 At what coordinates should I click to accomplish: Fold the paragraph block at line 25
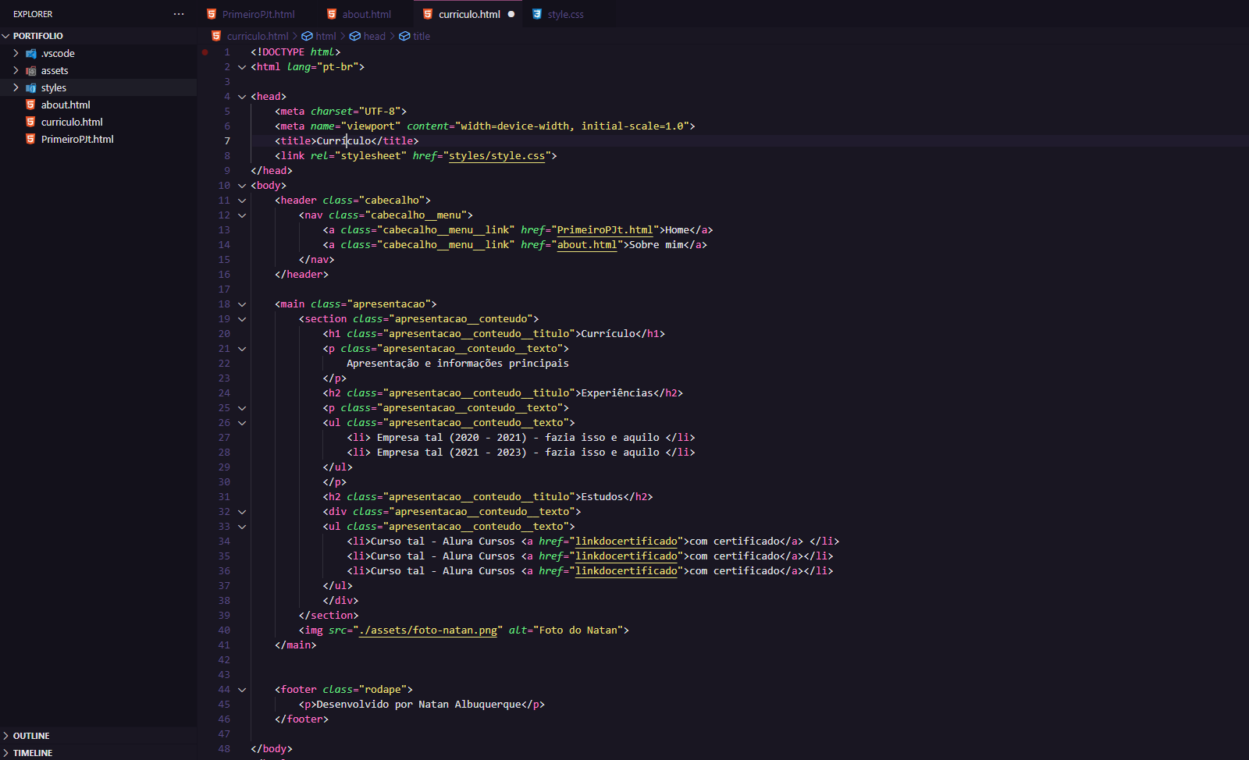[x=242, y=408]
